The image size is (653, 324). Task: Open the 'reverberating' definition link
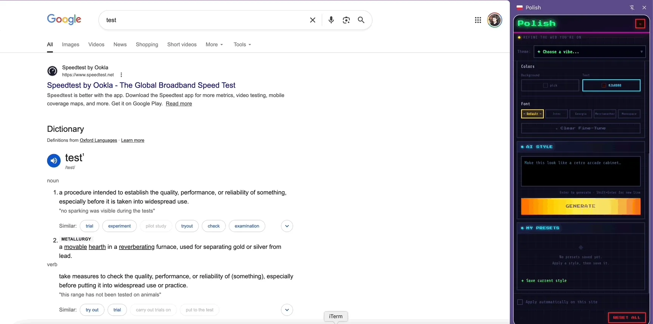[137, 247]
